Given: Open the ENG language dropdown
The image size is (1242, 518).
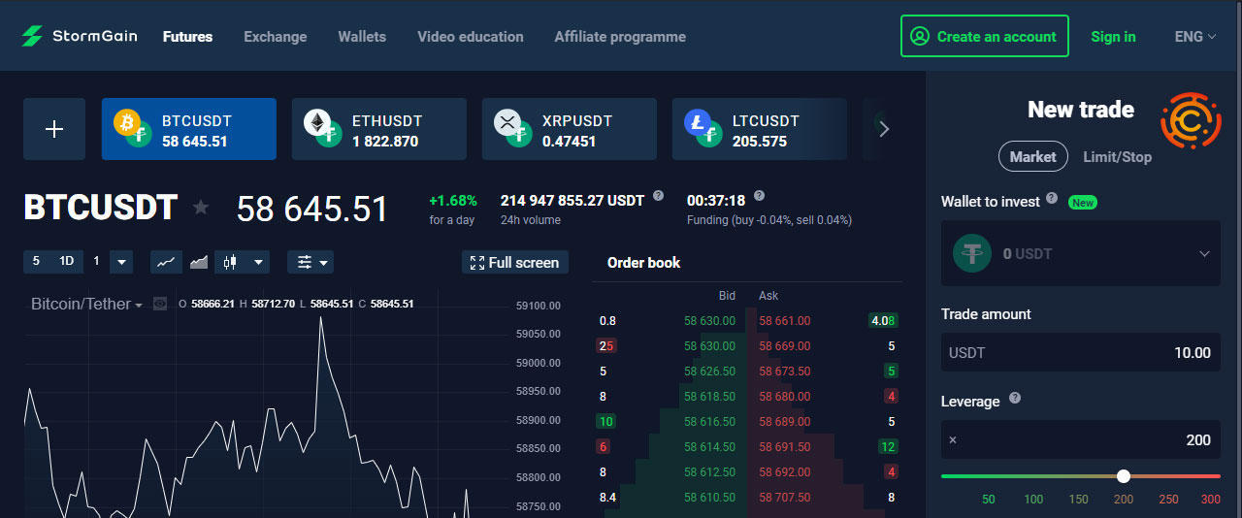Looking at the screenshot, I should pos(1195,37).
